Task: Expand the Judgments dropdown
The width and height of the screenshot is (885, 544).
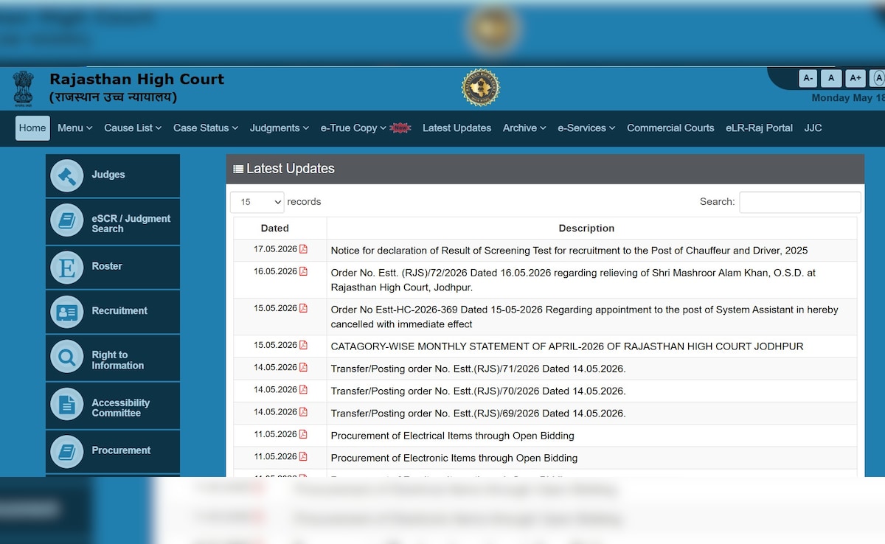Action: click(279, 128)
